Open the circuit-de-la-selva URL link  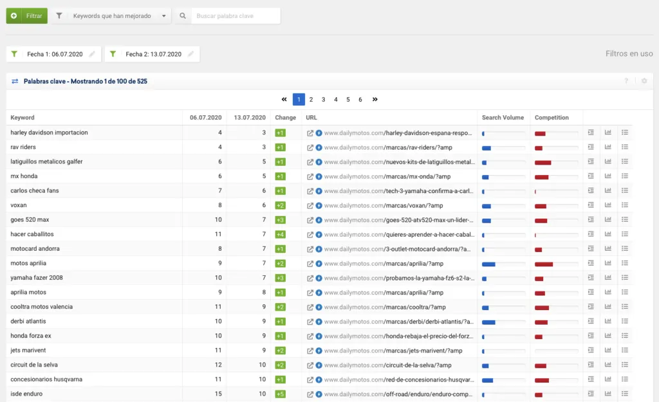click(x=387, y=365)
